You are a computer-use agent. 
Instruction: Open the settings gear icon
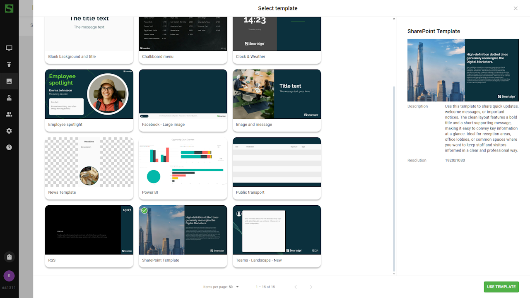[9, 131]
